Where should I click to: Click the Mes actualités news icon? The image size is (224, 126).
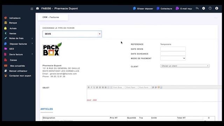[x=6, y=66]
